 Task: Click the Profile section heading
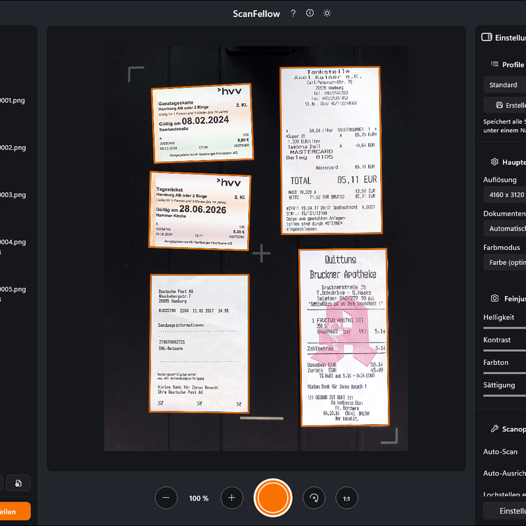click(x=514, y=64)
